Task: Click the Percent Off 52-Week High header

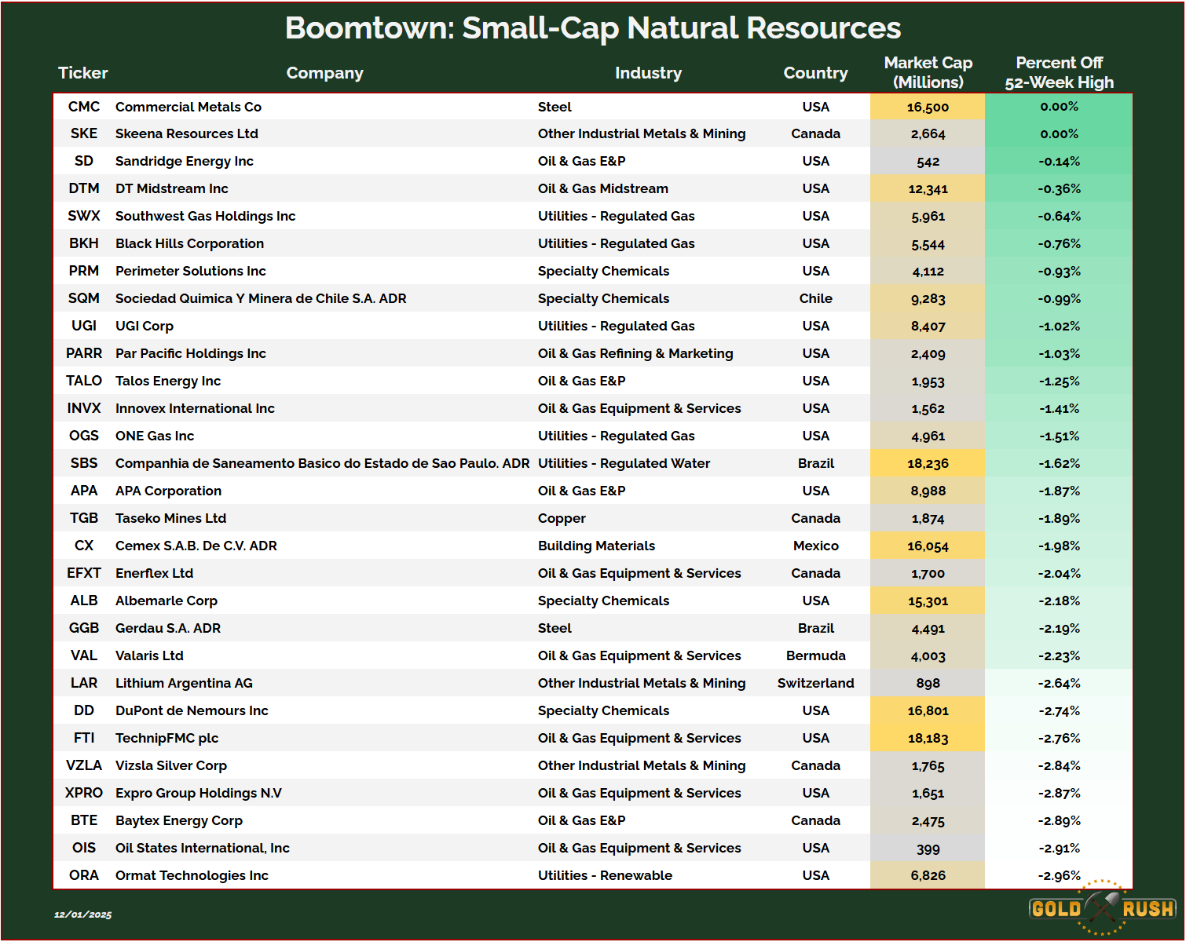Action: point(1059,72)
